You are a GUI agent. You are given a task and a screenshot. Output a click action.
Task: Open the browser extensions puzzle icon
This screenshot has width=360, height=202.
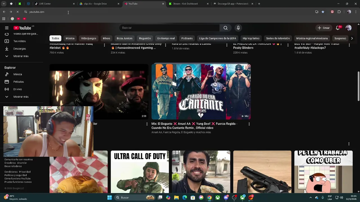339,12
